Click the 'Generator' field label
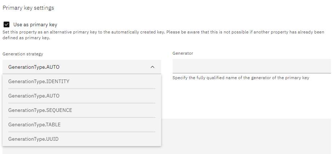336x154 pixels. (183, 53)
